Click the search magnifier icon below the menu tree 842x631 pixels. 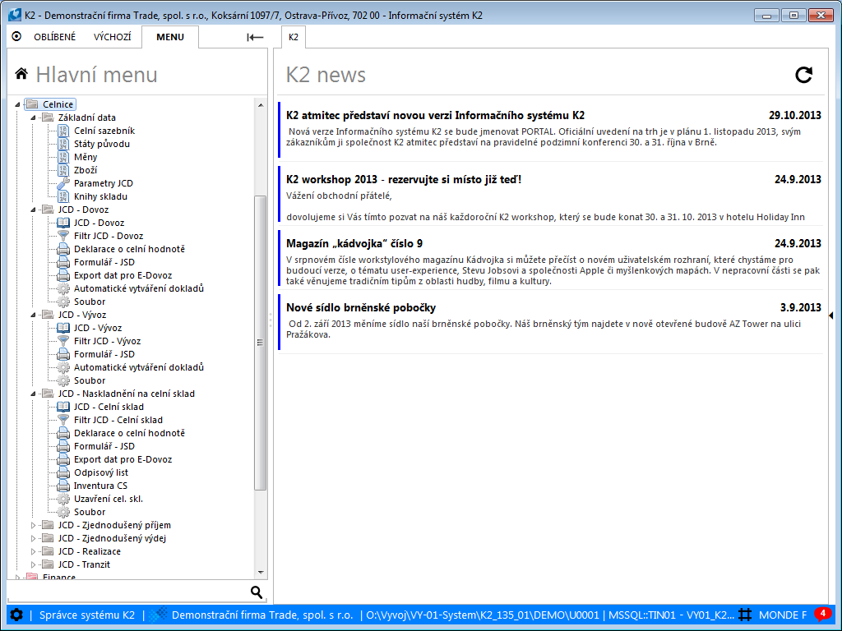257,592
